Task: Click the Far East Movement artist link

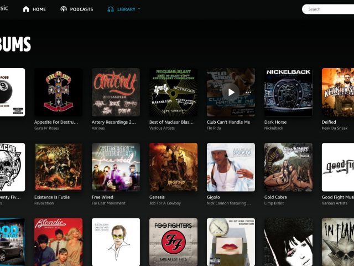Action: tap(108, 203)
